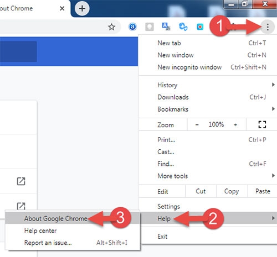Choose Cast... from the menu
277x257 pixels.
(208, 152)
